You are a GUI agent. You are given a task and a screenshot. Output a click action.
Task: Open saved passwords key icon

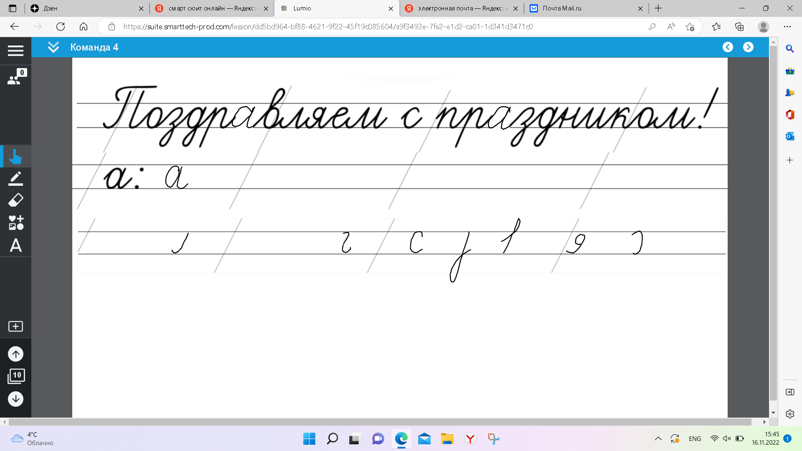652,27
